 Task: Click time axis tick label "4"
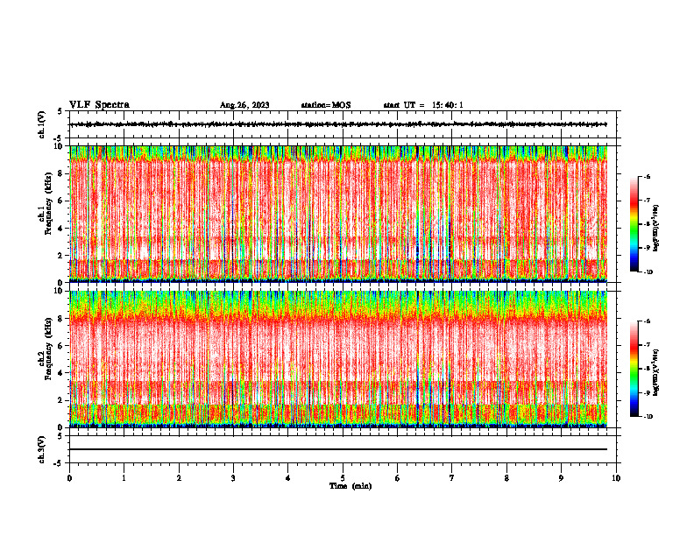point(288,478)
